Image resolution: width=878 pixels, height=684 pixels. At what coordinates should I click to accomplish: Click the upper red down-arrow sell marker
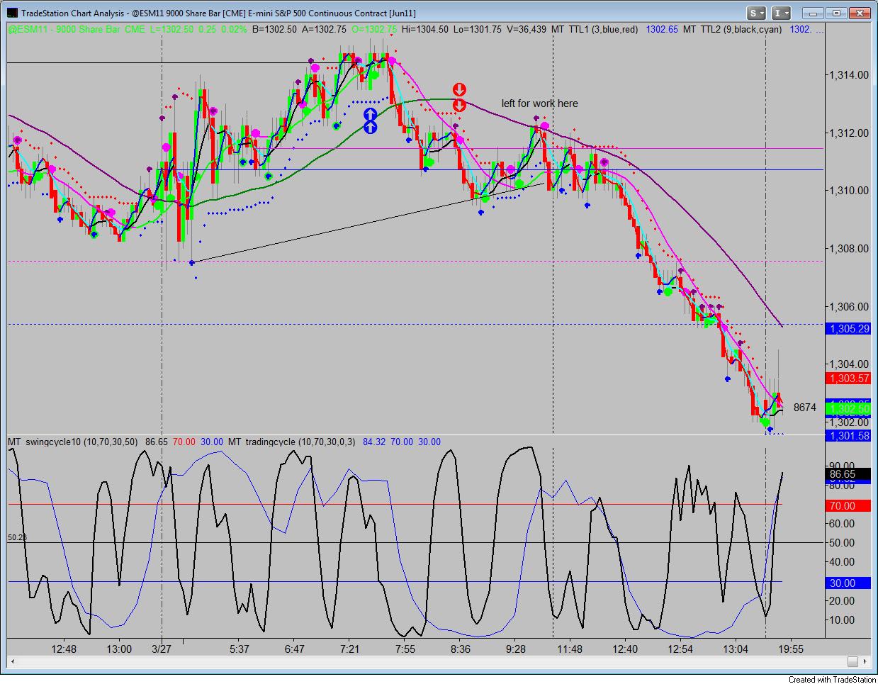(459, 89)
